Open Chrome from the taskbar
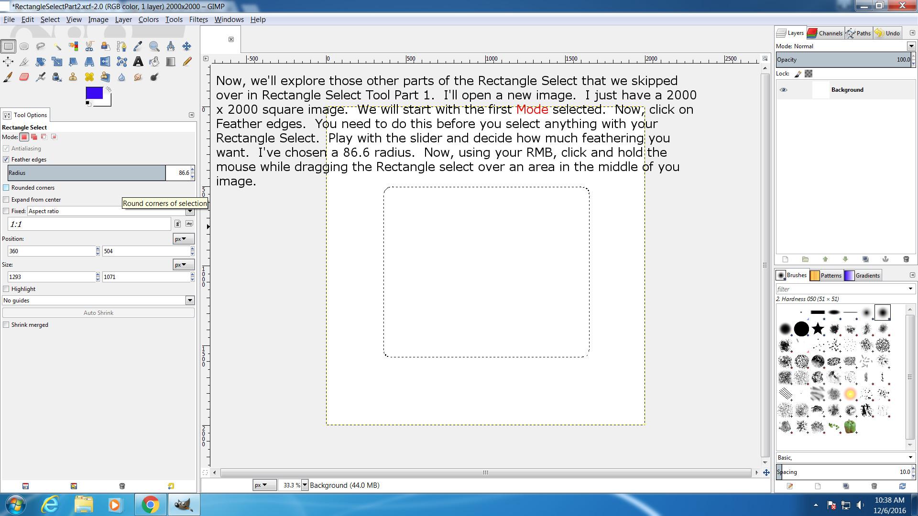The width and height of the screenshot is (918, 516). click(150, 505)
